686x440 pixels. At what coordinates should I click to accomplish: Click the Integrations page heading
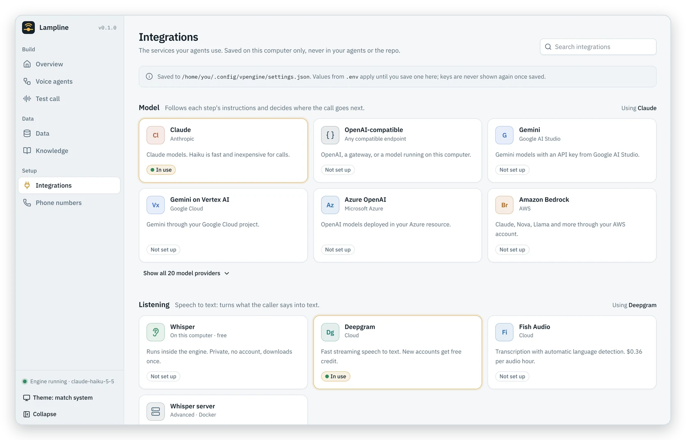click(168, 37)
